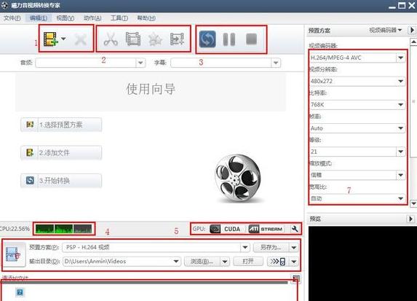
Task: Click the 浏览(B)... browse button
Action: [x=202, y=262]
